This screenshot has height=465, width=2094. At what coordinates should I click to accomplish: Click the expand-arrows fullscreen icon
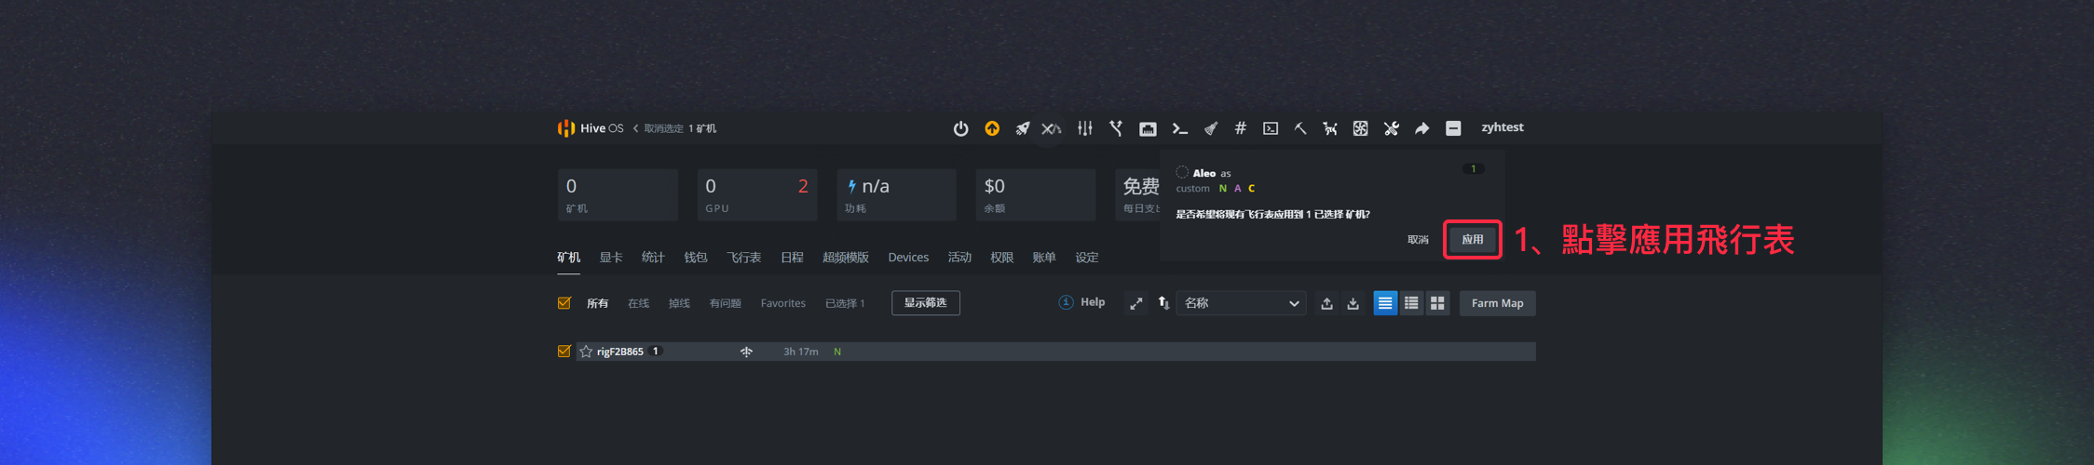pyautogui.click(x=1136, y=303)
